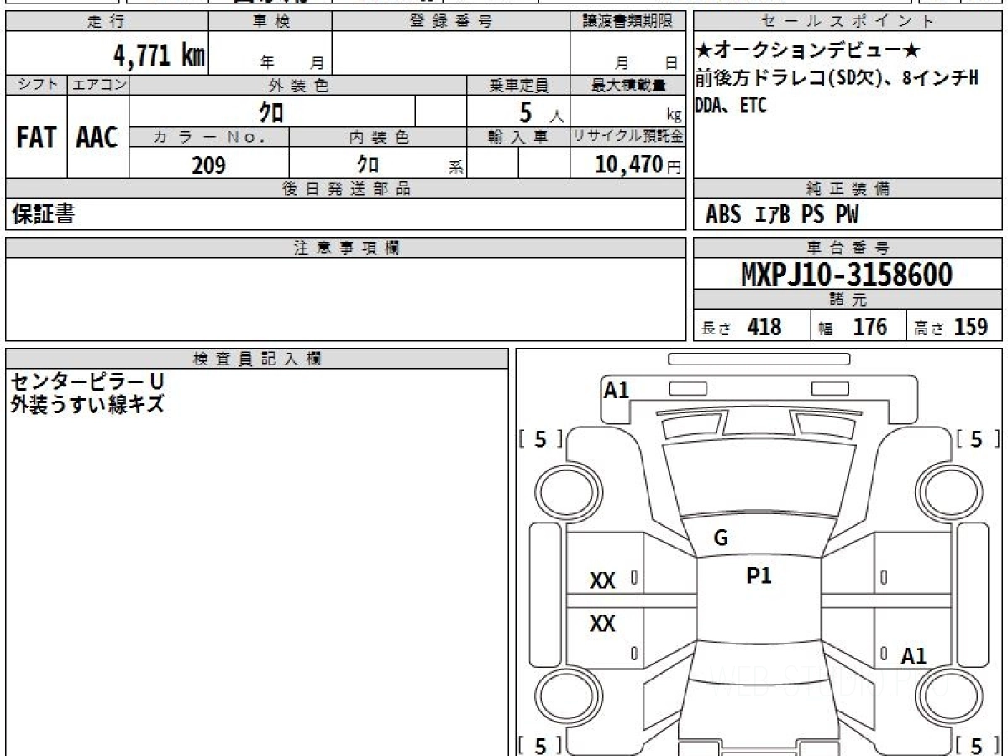Screen dimensions: 1008x756
Task: Select the chassis number MXPJ10-3158600
Action: pyautogui.click(x=847, y=275)
